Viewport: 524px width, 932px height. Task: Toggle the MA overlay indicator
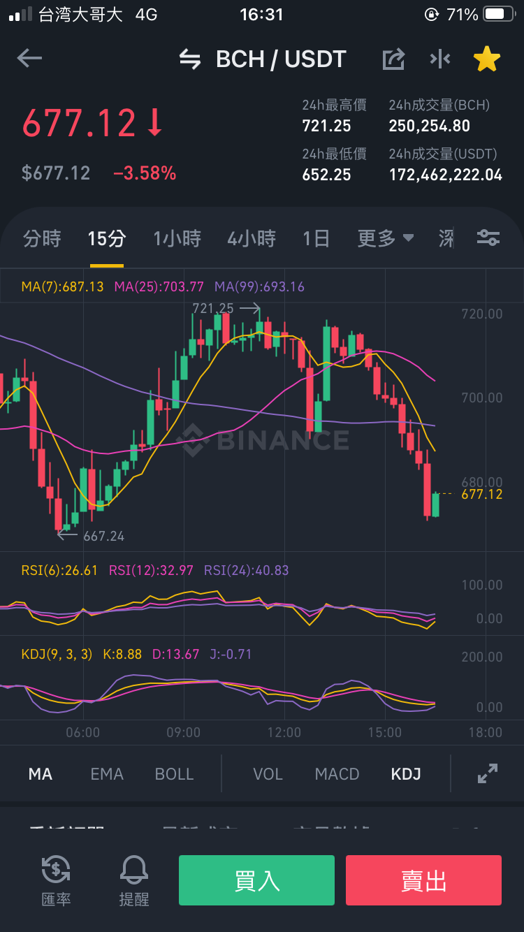(x=41, y=774)
